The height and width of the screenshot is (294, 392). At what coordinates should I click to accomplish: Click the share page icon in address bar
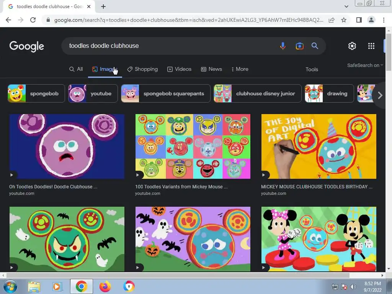(332, 20)
